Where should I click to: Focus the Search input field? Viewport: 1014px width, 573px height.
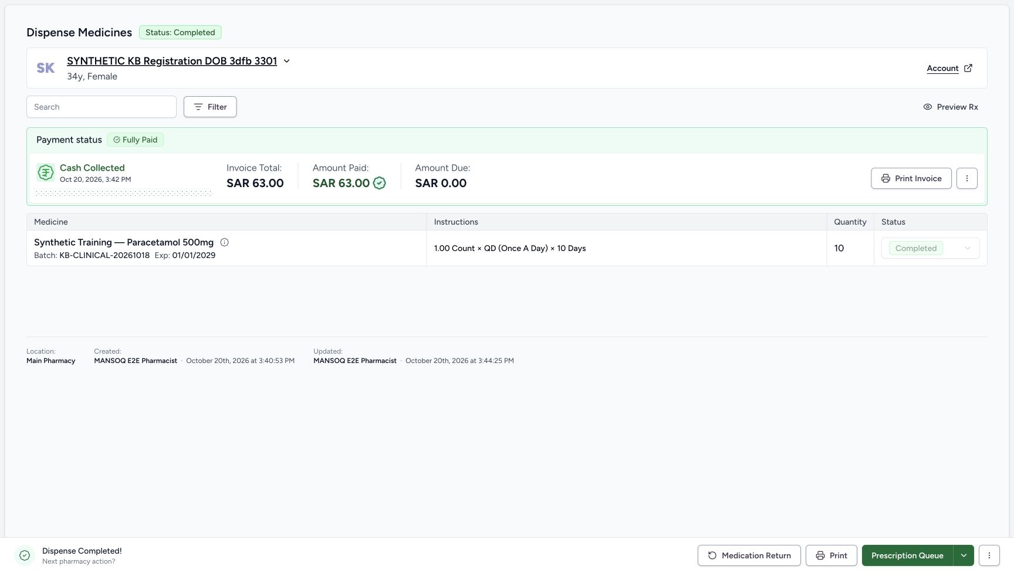pyautogui.click(x=102, y=107)
